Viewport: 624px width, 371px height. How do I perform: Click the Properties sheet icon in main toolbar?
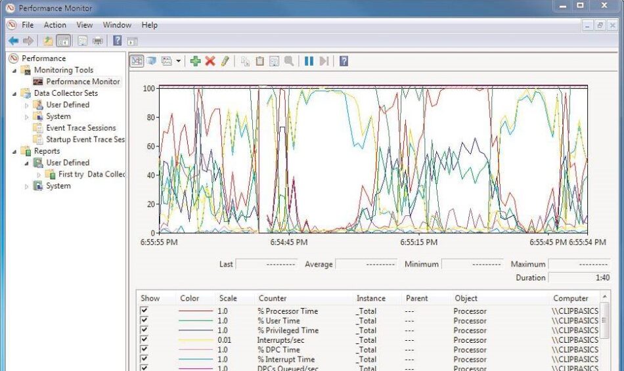[x=82, y=41]
